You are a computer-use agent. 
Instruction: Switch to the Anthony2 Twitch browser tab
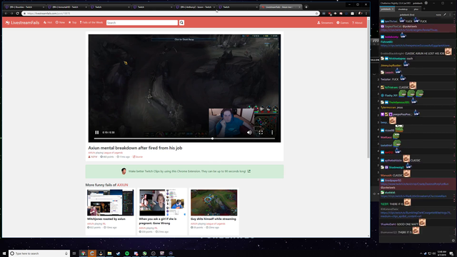196,7
